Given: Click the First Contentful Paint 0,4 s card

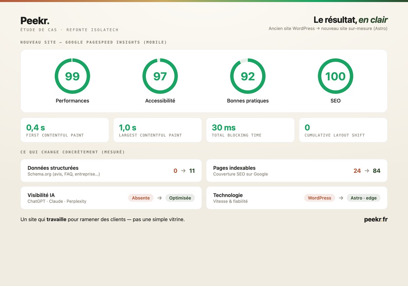Looking at the screenshot, I should pos(65,130).
